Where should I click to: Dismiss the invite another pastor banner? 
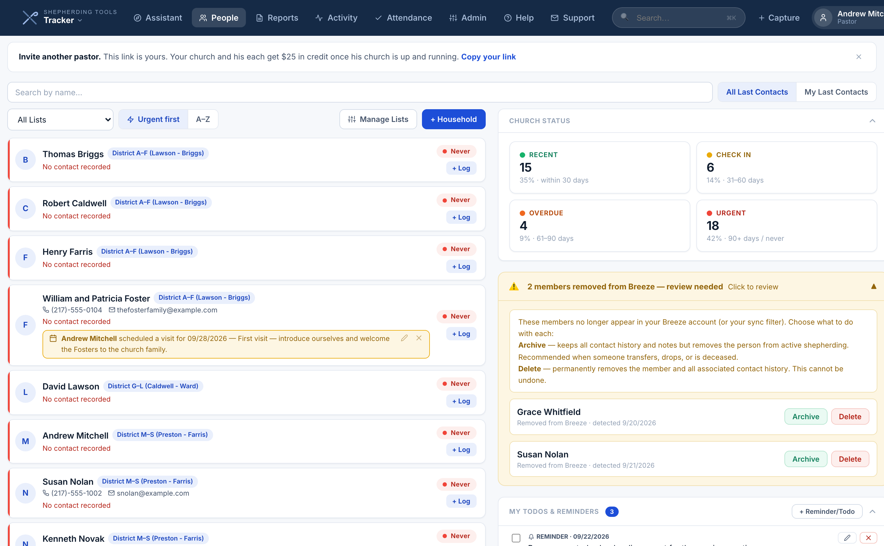coord(859,57)
